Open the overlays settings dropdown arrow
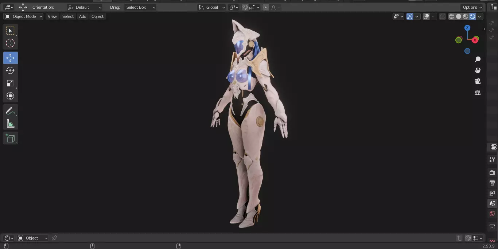This screenshot has height=249, width=498. click(433, 16)
